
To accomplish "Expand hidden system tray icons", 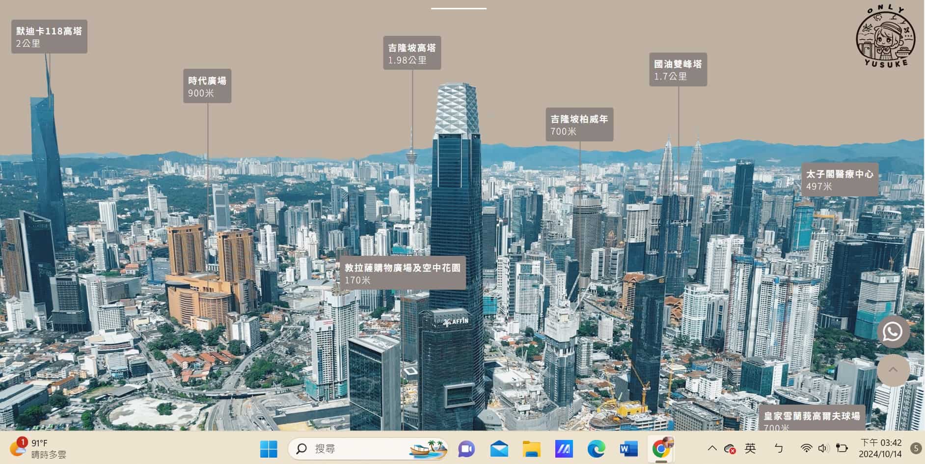I will 711,448.
